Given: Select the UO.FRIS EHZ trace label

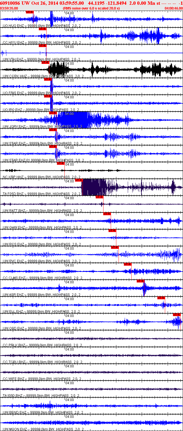Looking at the screenshot, I should point(42,93).
